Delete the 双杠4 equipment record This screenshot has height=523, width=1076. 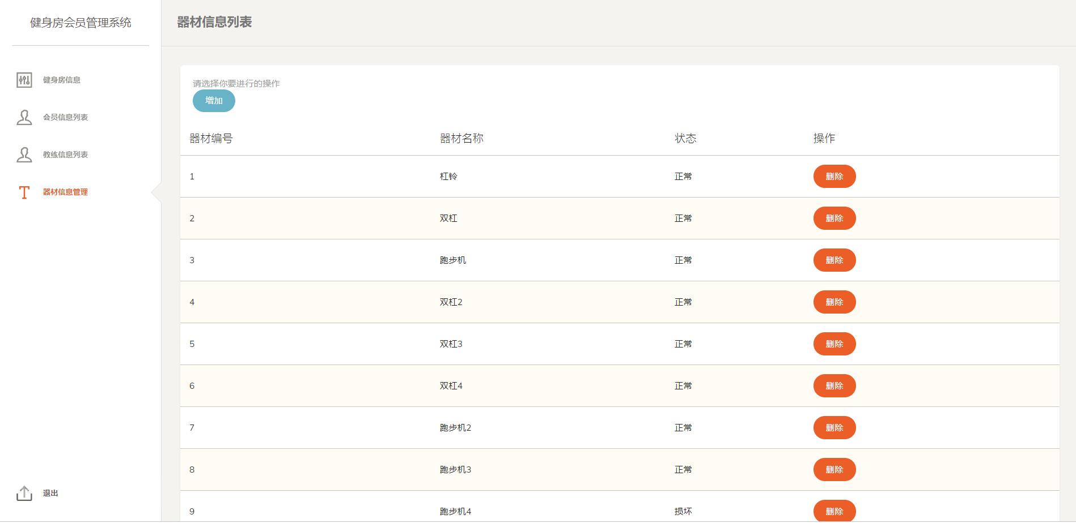(x=834, y=386)
